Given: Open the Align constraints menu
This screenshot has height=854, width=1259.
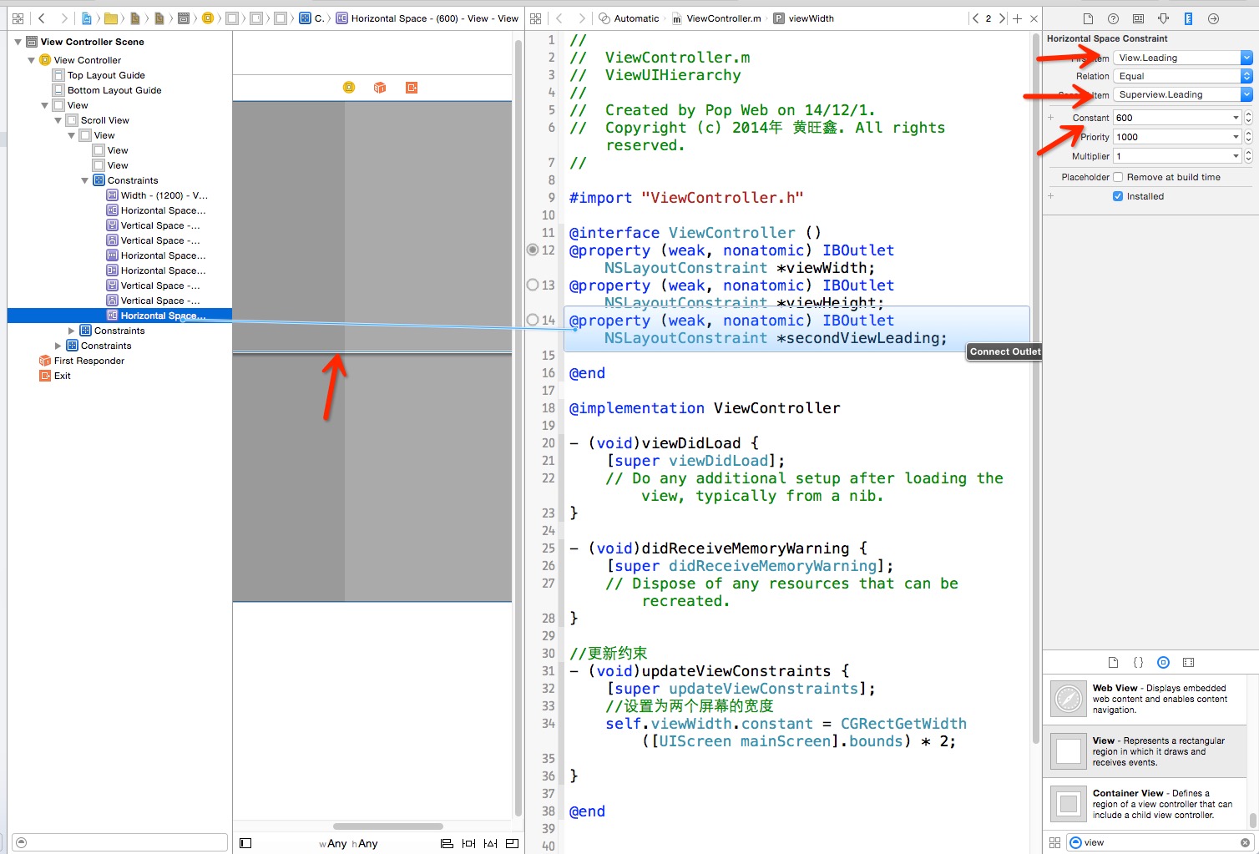Looking at the screenshot, I should point(447,843).
